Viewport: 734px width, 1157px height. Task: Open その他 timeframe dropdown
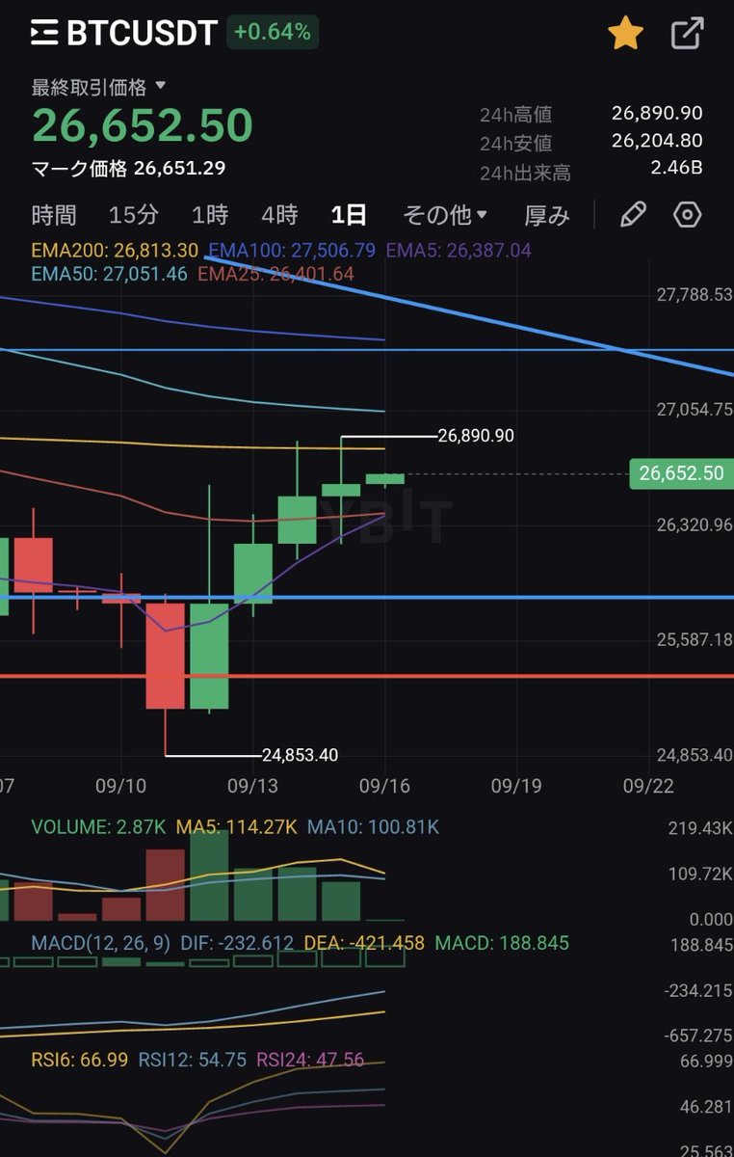click(x=445, y=214)
